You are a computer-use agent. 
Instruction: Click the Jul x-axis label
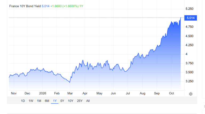[128, 93]
